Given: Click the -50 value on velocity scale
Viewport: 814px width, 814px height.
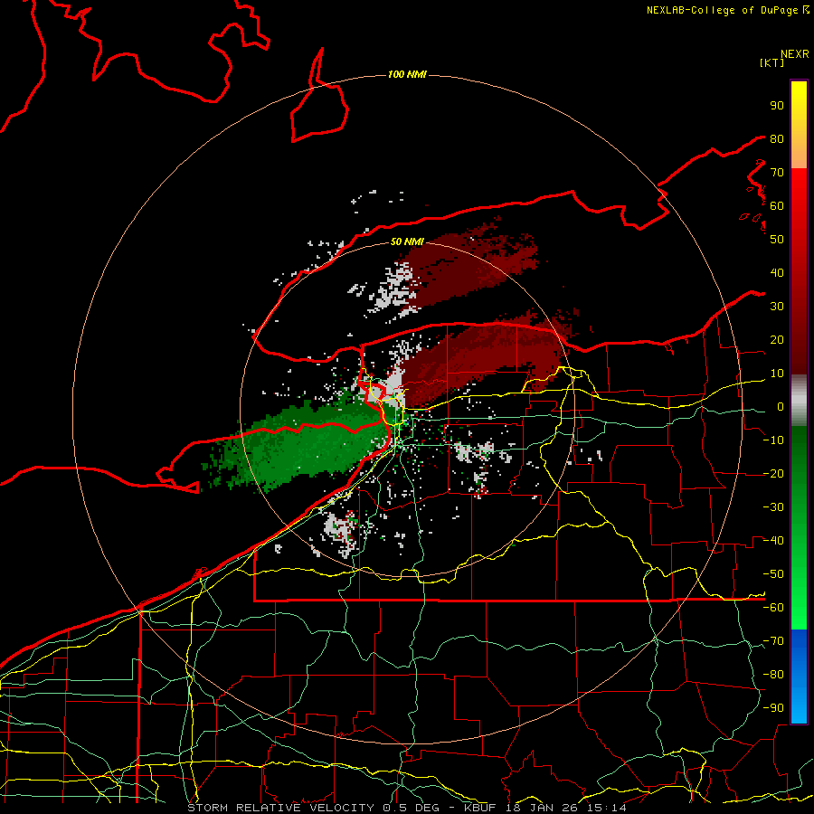Looking at the screenshot, I should tap(773, 574).
